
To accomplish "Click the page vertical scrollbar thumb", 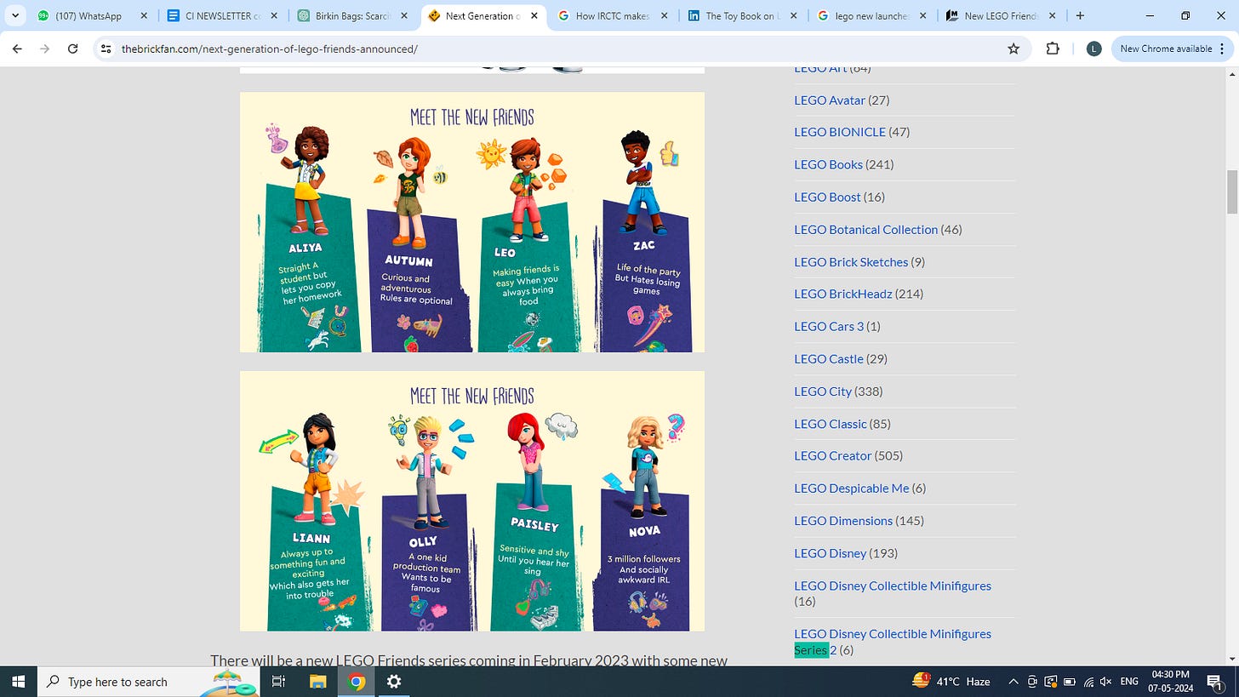I will [1231, 191].
